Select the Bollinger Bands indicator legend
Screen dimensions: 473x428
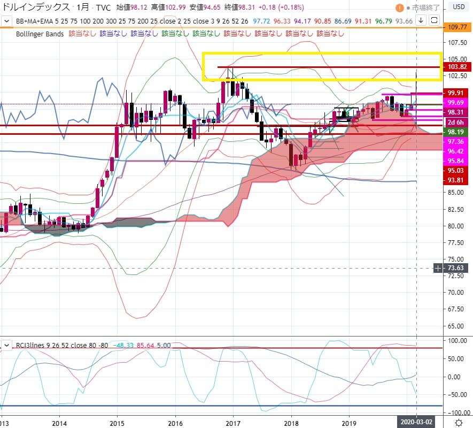(x=40, y=34)
